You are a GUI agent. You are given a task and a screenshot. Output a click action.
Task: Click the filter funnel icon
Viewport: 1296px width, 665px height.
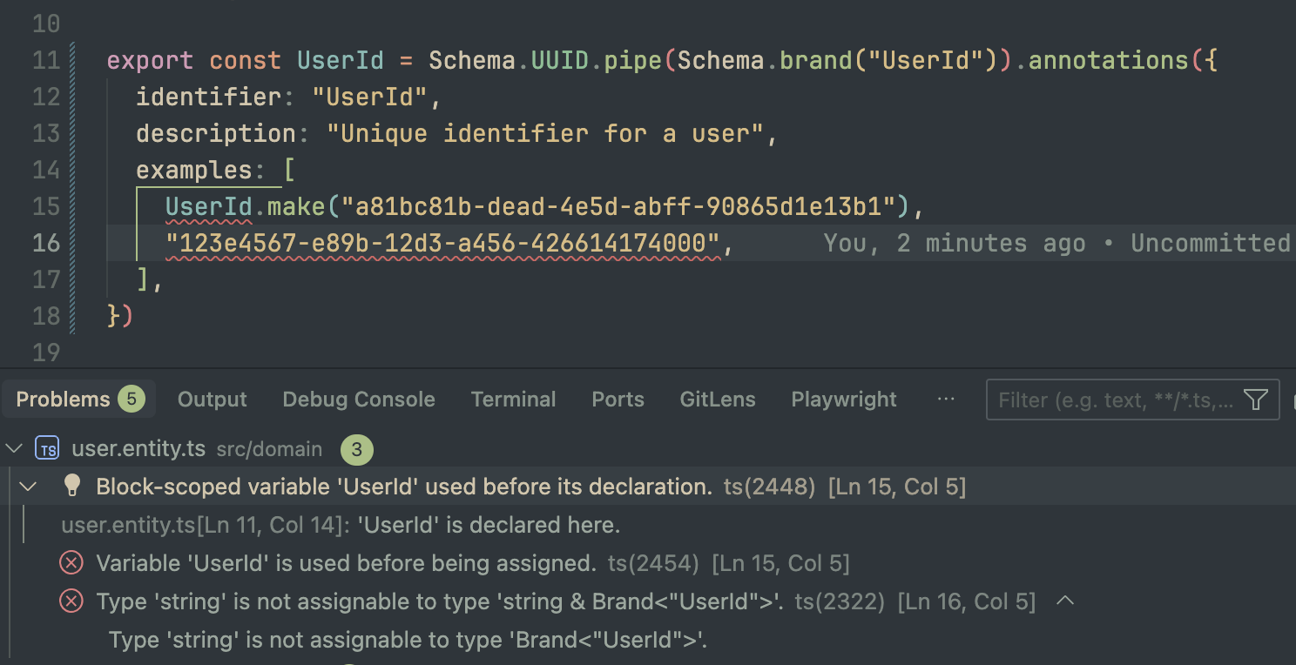tap(1255, 400)
